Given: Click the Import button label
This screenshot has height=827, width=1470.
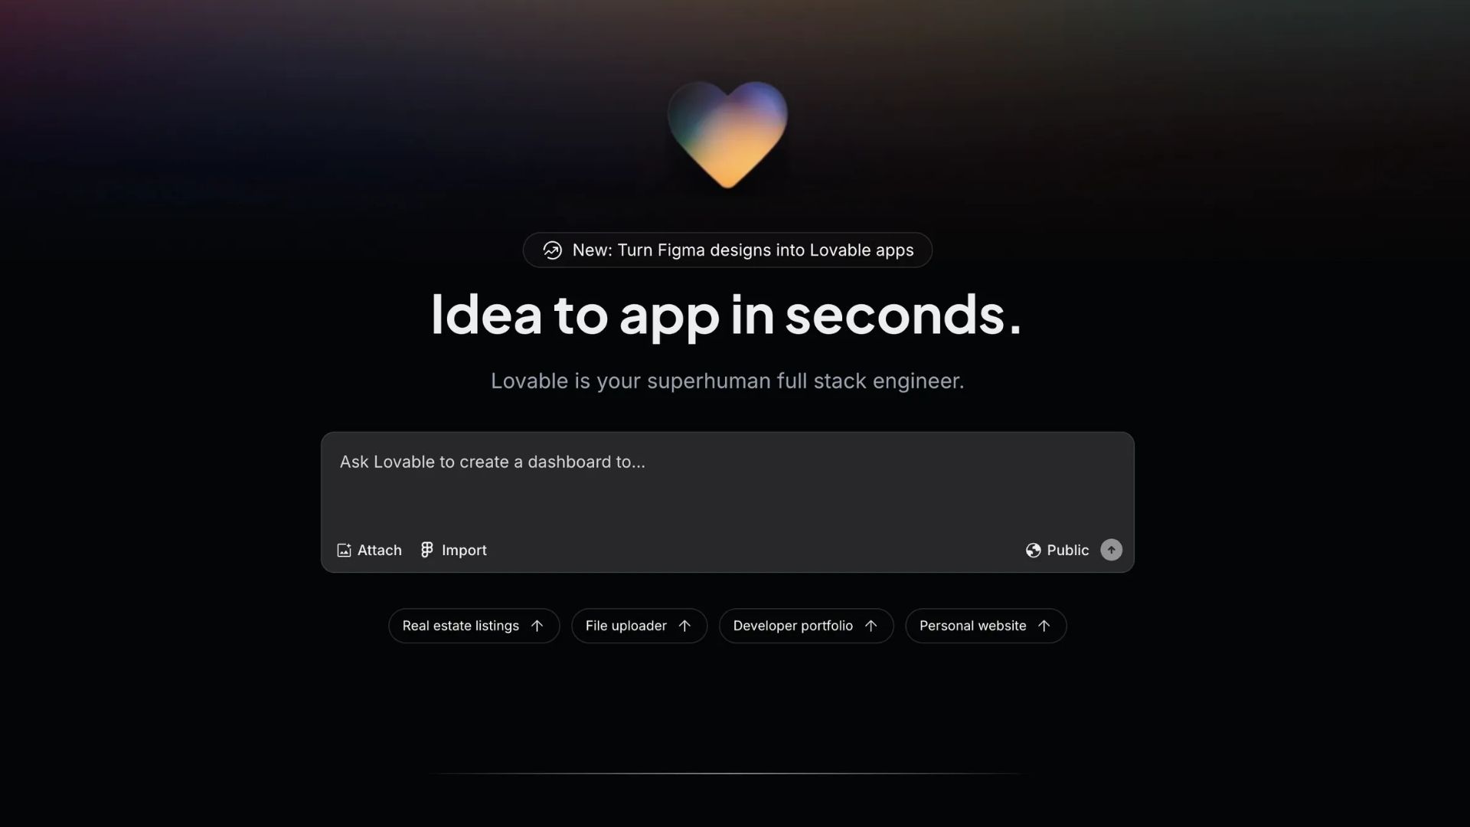Looking at the screenshot, I should pos(464,551).
